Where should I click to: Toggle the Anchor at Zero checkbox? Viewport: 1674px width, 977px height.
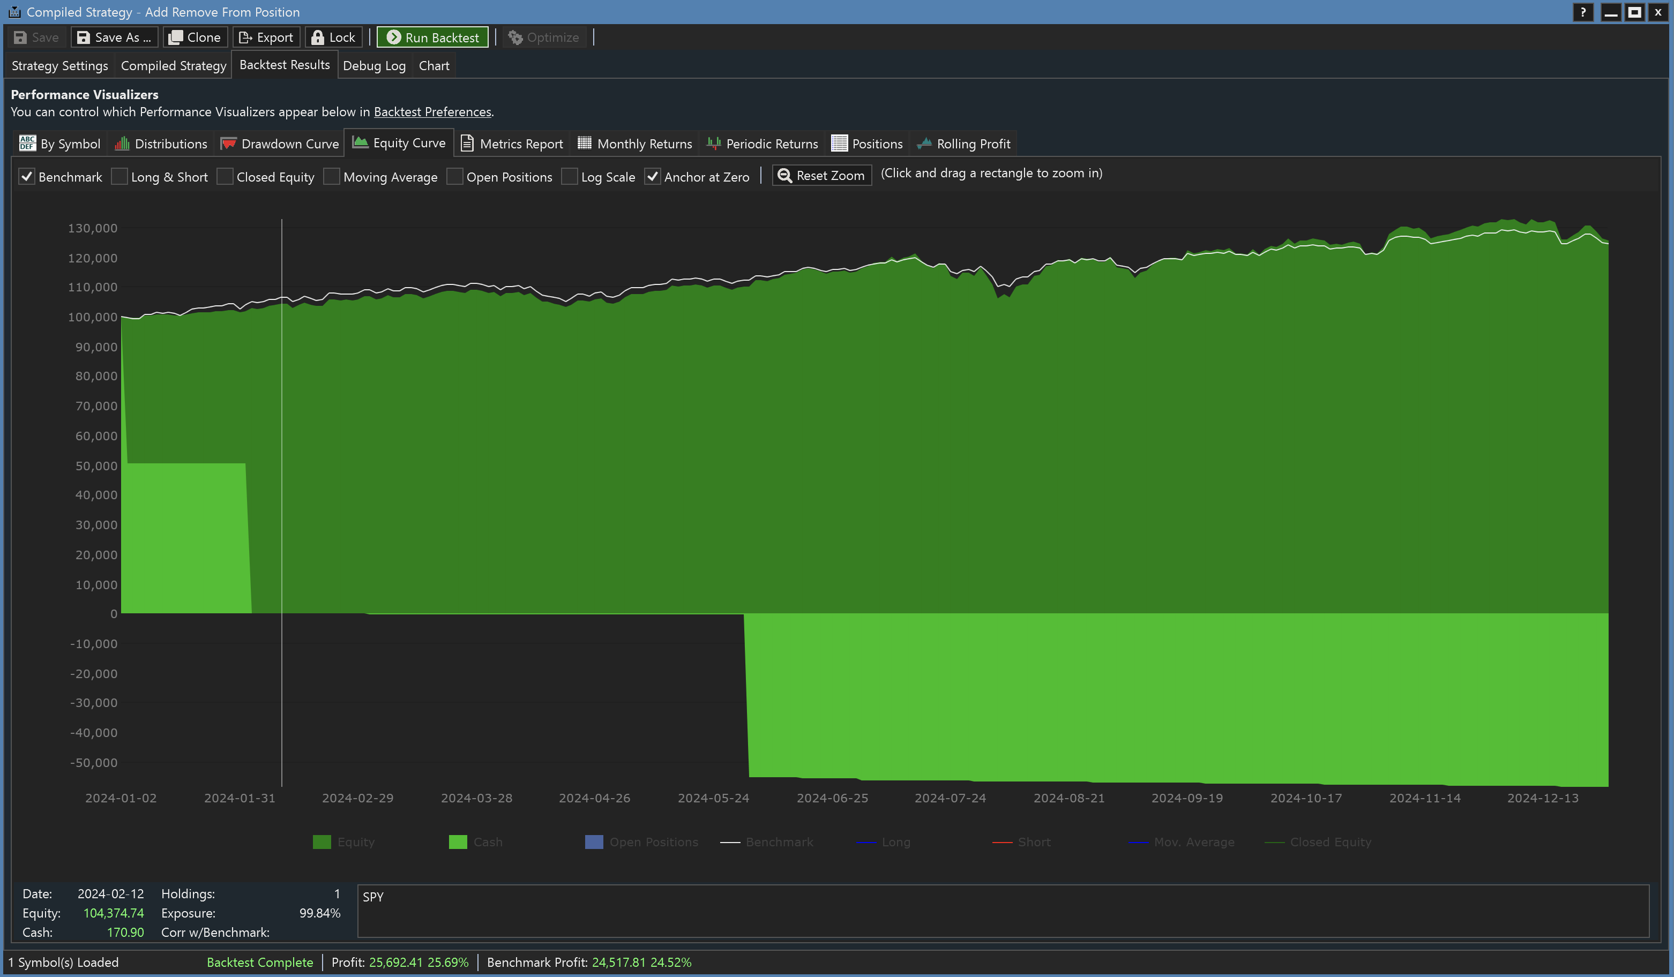point(652,177)
